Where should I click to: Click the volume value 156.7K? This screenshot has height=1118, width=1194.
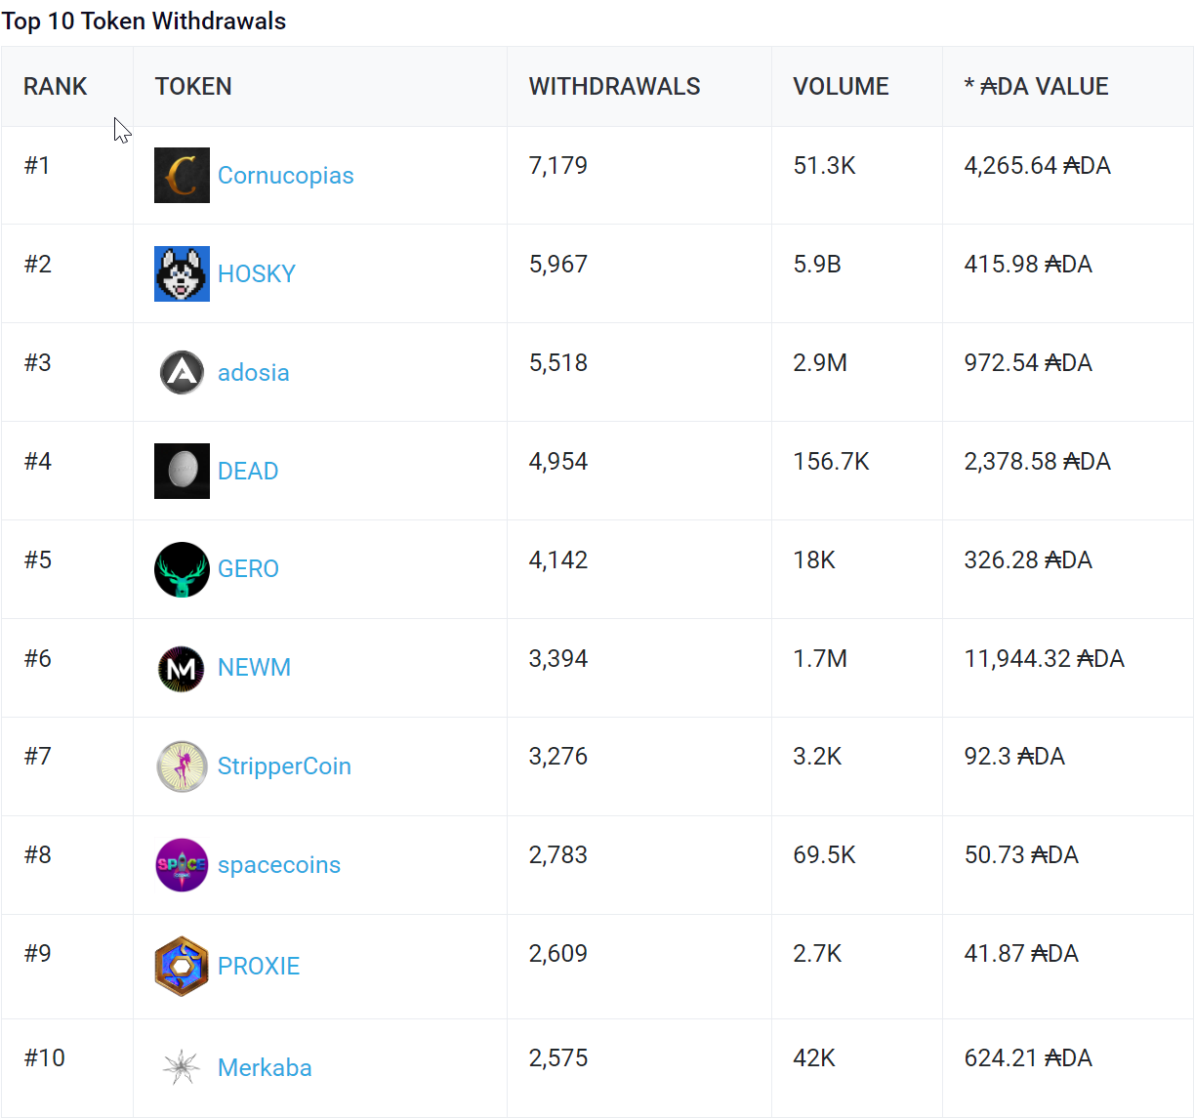(x=832, y=462)
